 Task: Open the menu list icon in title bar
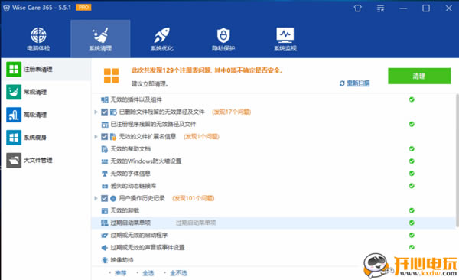pyautogui.click(x=380, y=8)
